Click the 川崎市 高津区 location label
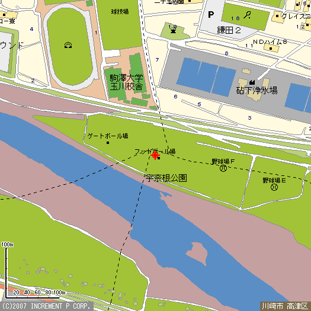The height and width of the screenshot is (311, 311). [x=284, y=306]
